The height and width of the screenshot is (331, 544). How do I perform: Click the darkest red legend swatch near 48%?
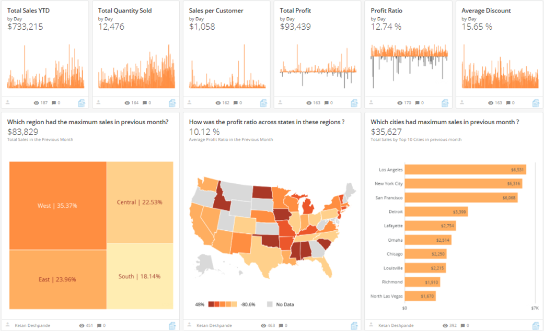pyautogui.click(x=211, y=304)
